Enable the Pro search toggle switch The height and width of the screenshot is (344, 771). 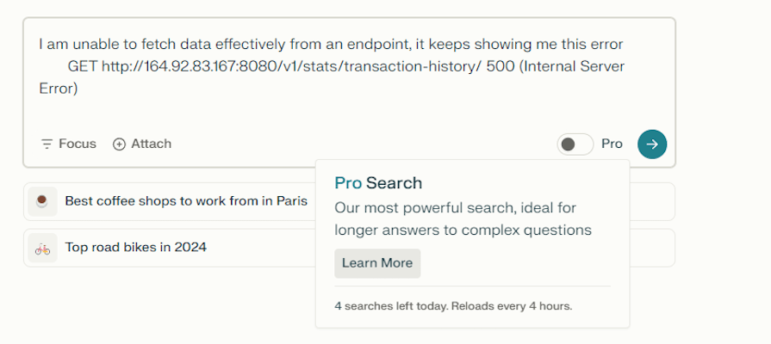click(x=575, y=144)
